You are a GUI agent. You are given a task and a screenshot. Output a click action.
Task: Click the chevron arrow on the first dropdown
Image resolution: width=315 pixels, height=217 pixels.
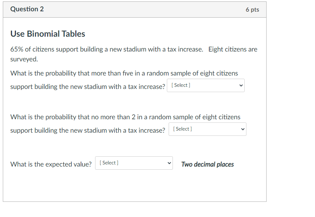click(x=241, y=85)
